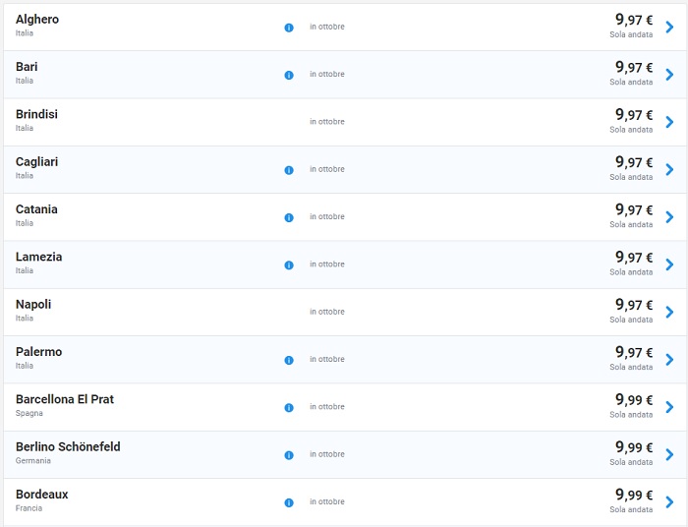Click 'in ottobre' in the Napoli row

327,312
